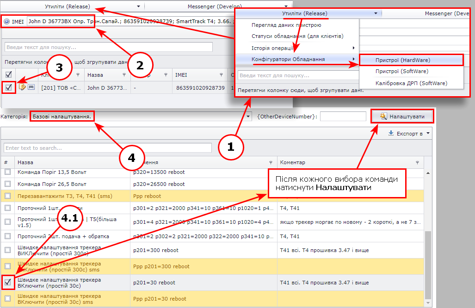
Task: Uncheck the John D 36773 device row checkbox
Action: (9, 87)
